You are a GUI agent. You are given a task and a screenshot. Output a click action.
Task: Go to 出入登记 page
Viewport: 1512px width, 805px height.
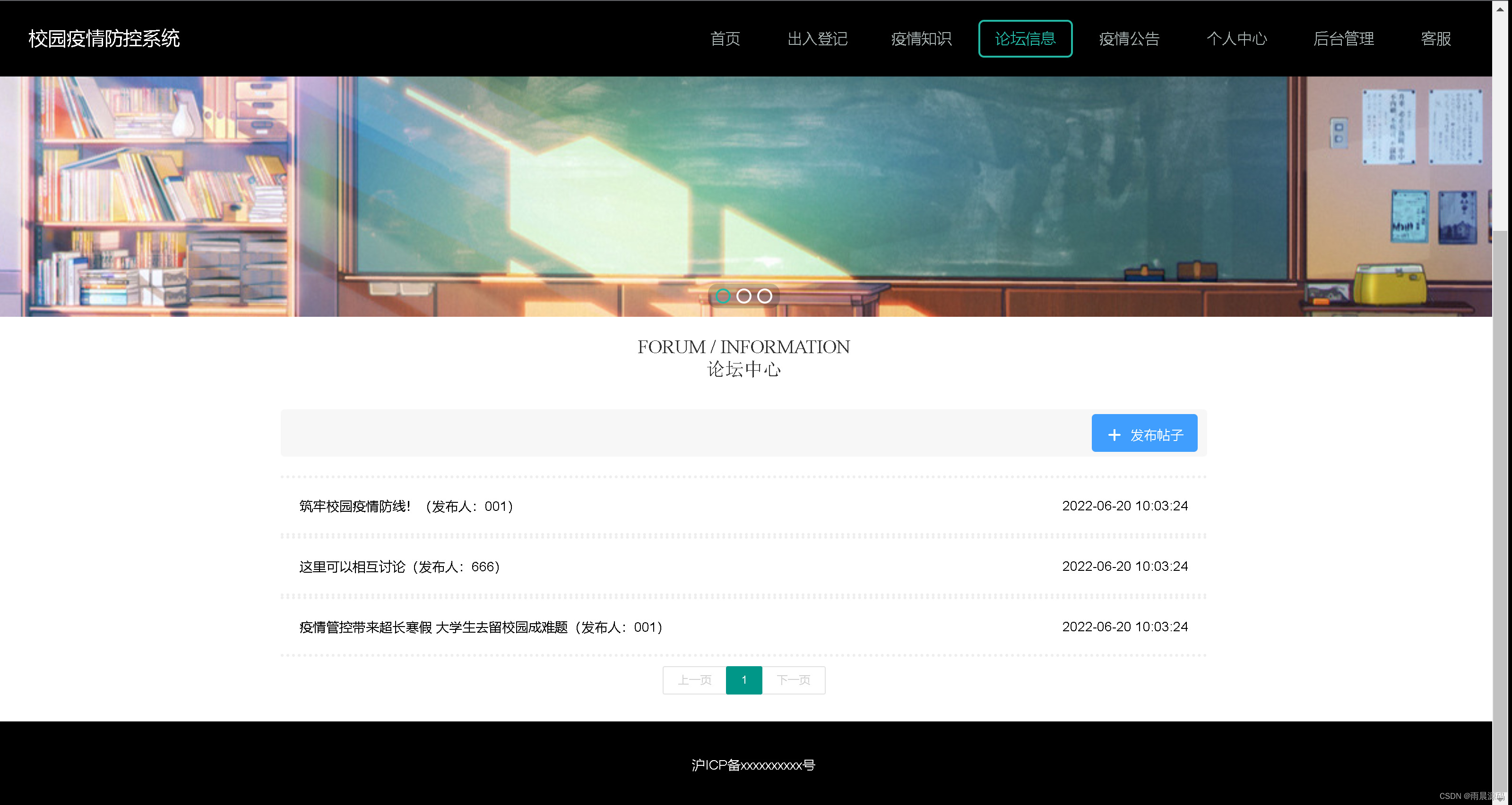[x=817, y=39]
